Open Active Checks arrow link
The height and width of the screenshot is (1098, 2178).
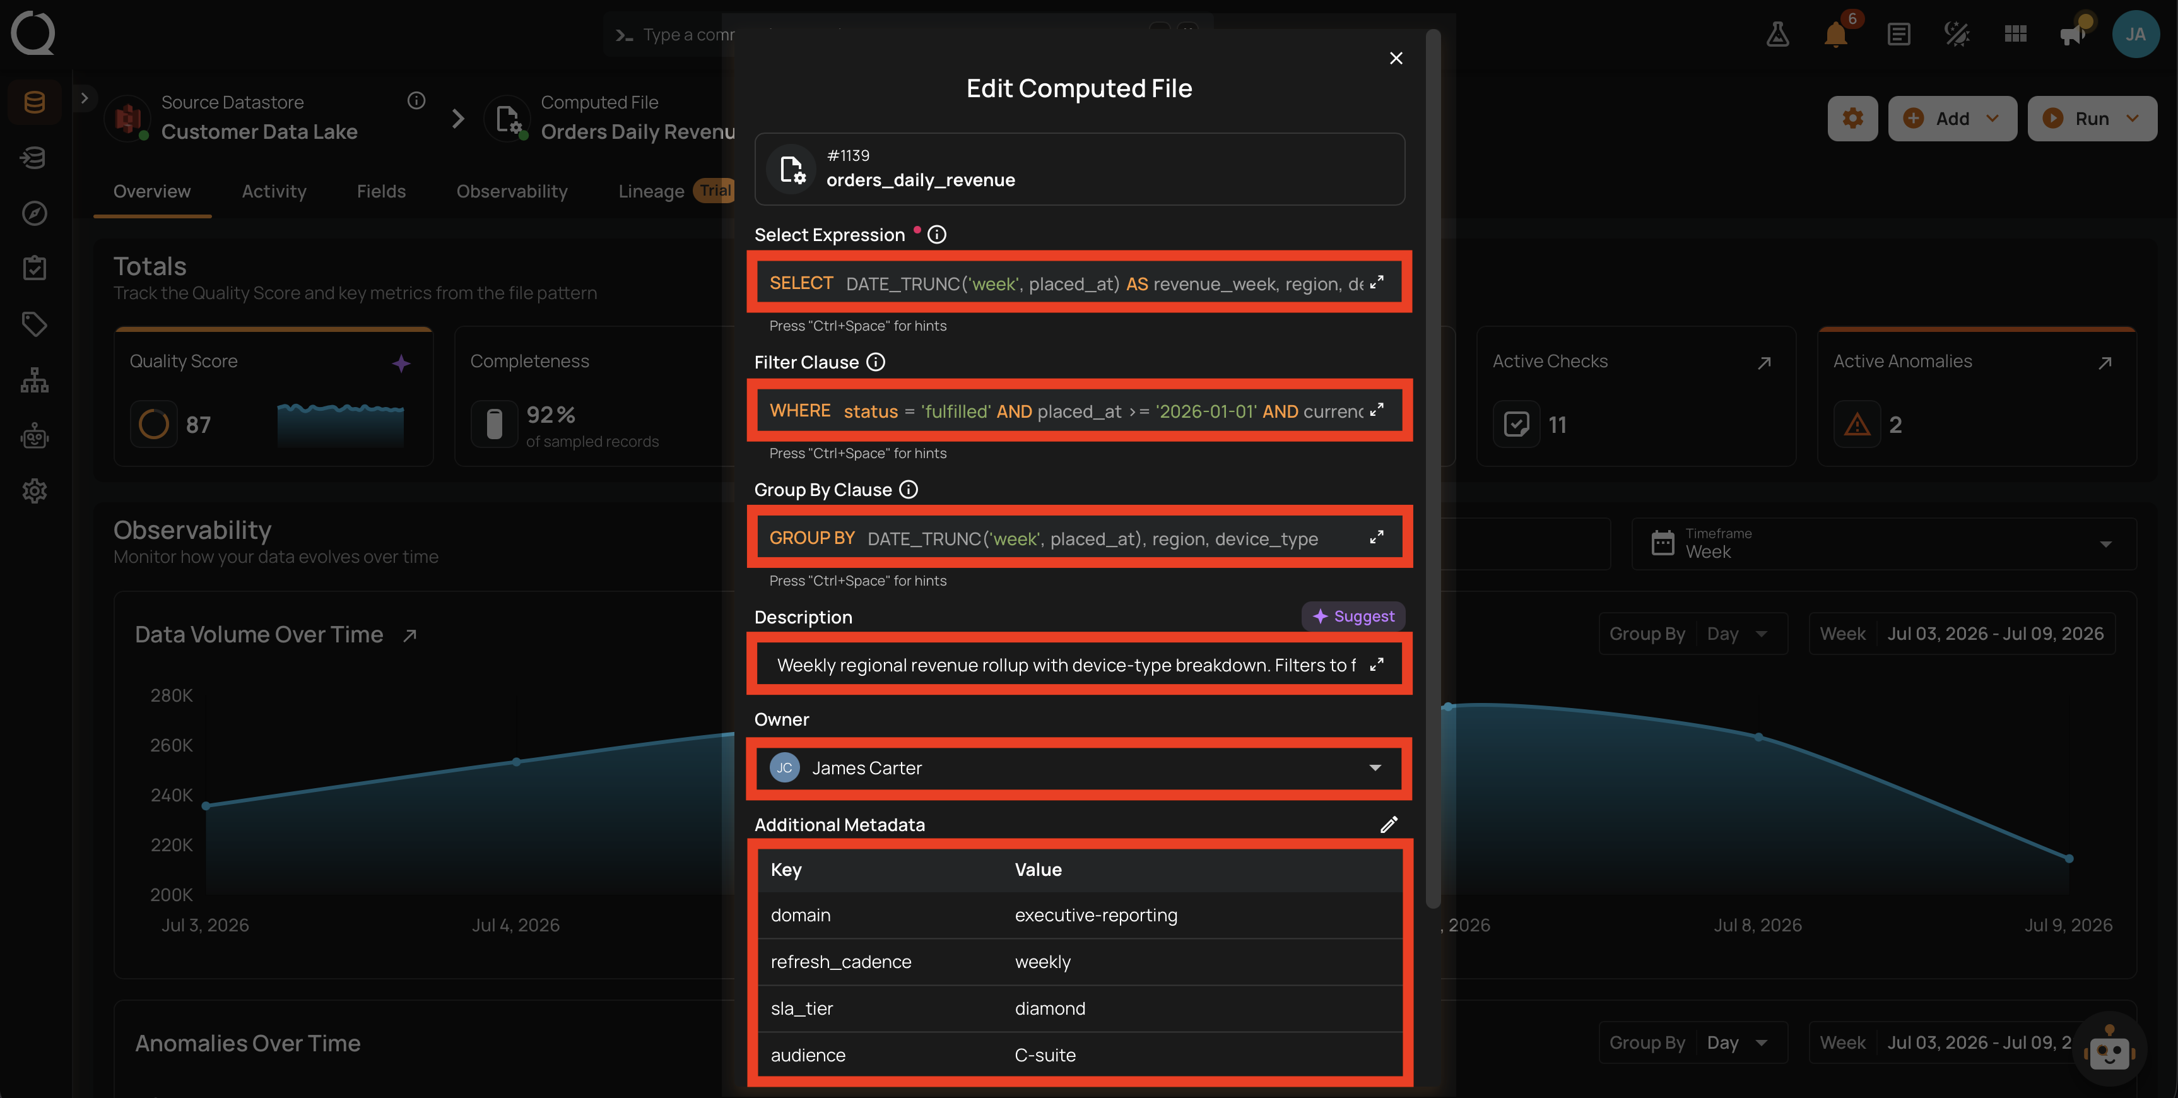pyautogui.click(x=1763, y=363)
